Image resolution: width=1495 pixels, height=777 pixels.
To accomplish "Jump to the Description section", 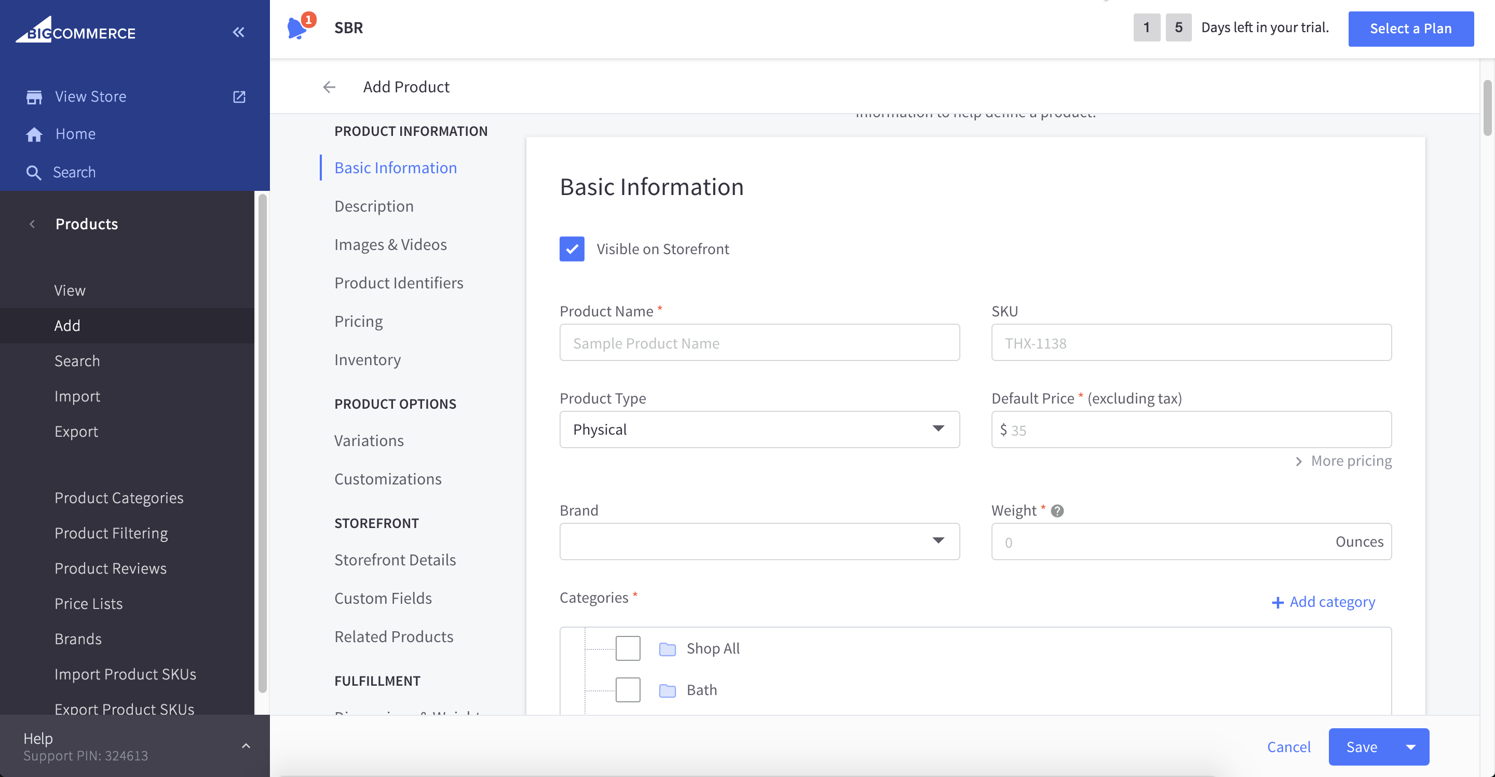I will click(374, 206).
